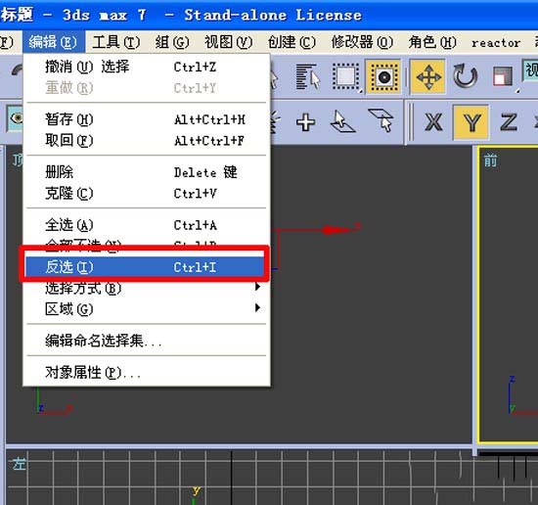
Task: Click plane-with-cursor toolbar icon
Action: [381, 120]
